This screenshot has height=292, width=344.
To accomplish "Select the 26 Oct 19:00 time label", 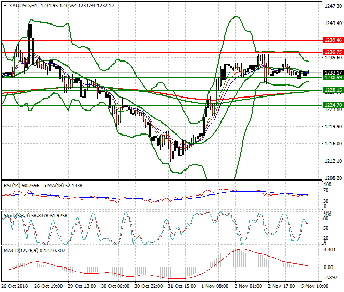I will tap(48, 286).
